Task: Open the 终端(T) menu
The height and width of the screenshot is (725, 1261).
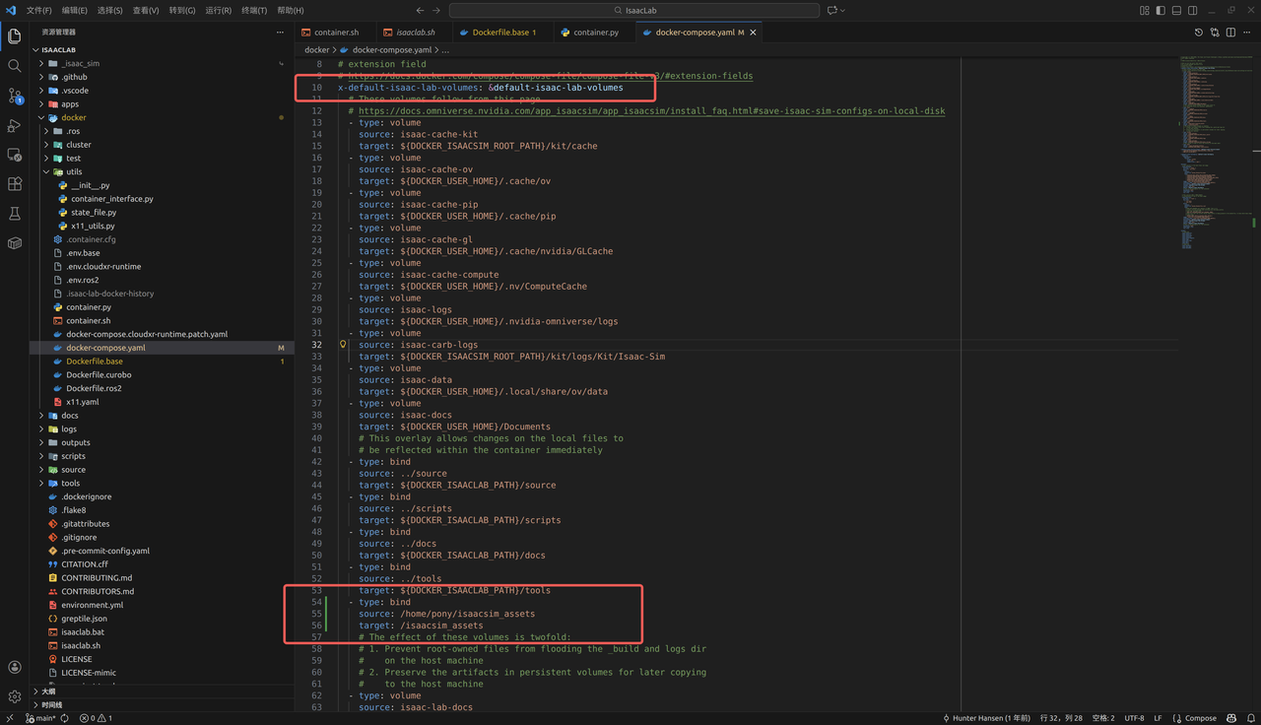Action: pos(254,10)
